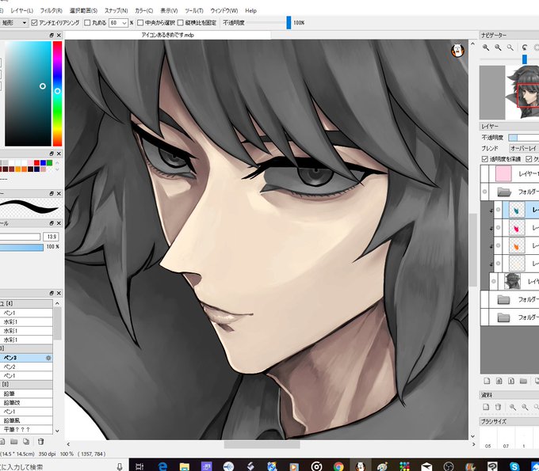The height and width of the screenshot is (471, 539).
Task: Reset the navigator zoom with the plain magnifier icon
Action: click(x=510, y=47)
